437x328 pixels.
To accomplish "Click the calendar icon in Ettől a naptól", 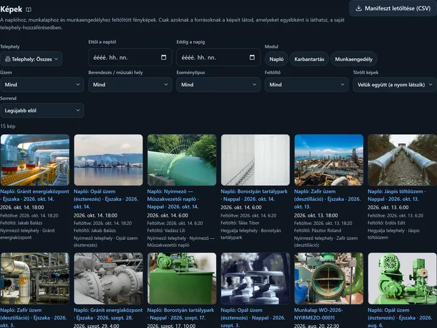I will (164, 57).
